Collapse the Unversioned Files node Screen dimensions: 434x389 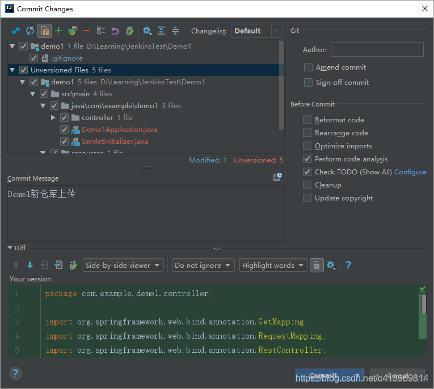(x=12, y=70)
